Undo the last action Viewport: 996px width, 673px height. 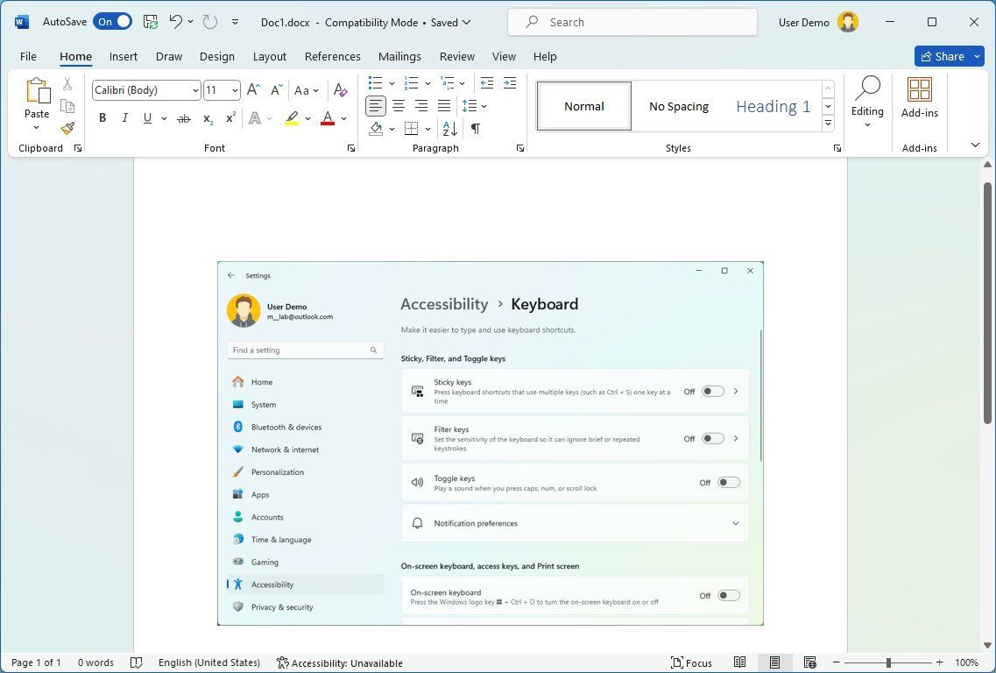pos(175,22)
